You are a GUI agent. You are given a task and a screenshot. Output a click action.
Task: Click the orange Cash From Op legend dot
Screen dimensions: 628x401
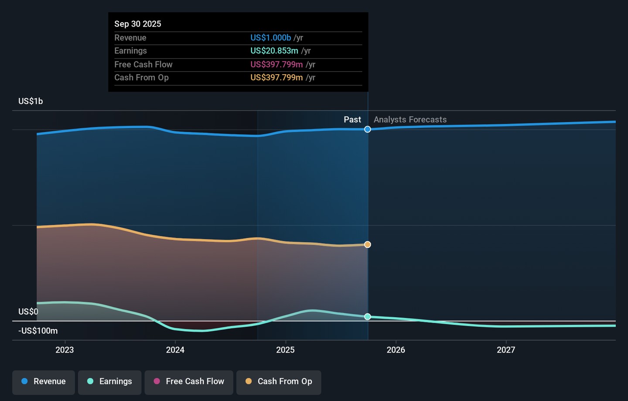pos(249,381)
